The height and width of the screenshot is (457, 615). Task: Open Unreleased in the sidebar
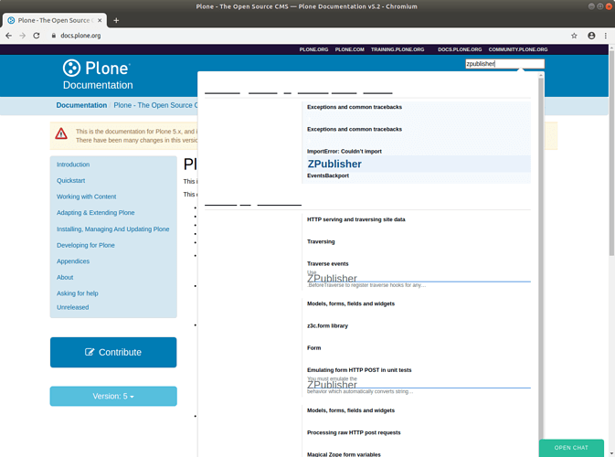[72, 307]
